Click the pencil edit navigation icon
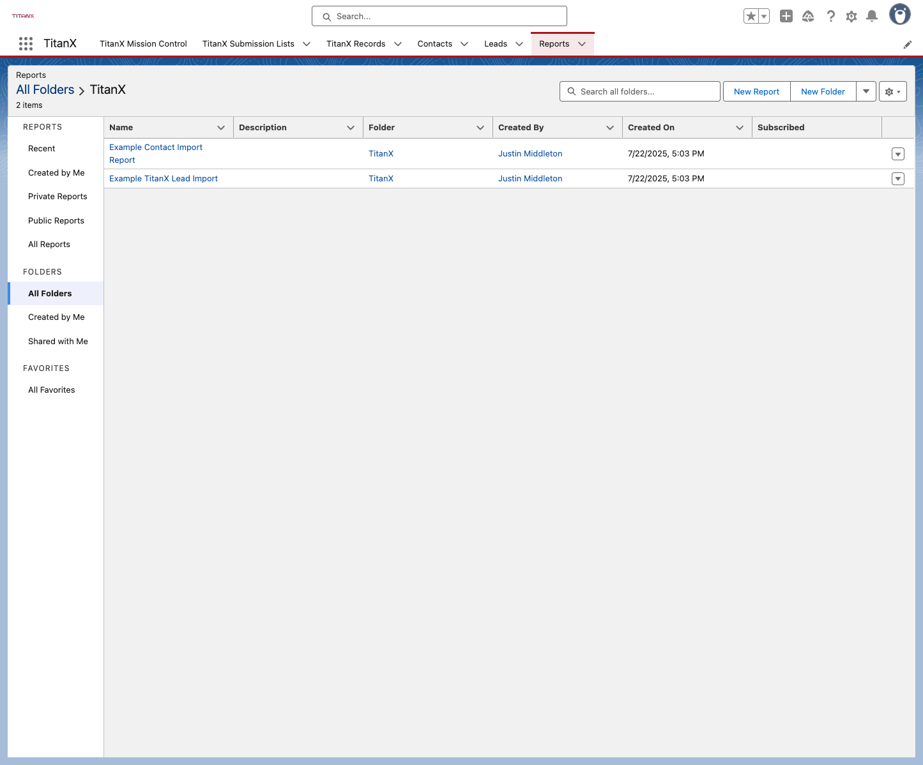Screen dimensions: 923x765 [907, 44]
